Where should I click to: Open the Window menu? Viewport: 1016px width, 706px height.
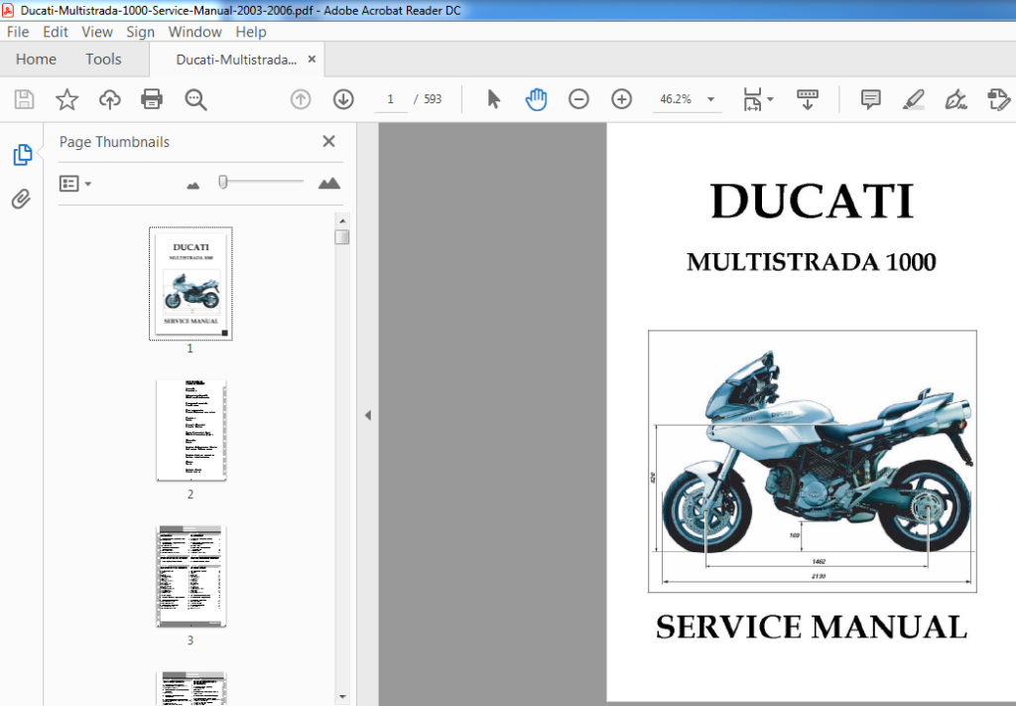195,32
